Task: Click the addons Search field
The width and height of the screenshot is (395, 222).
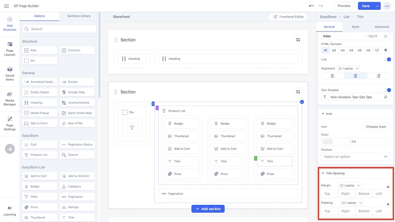Action: 59,29
